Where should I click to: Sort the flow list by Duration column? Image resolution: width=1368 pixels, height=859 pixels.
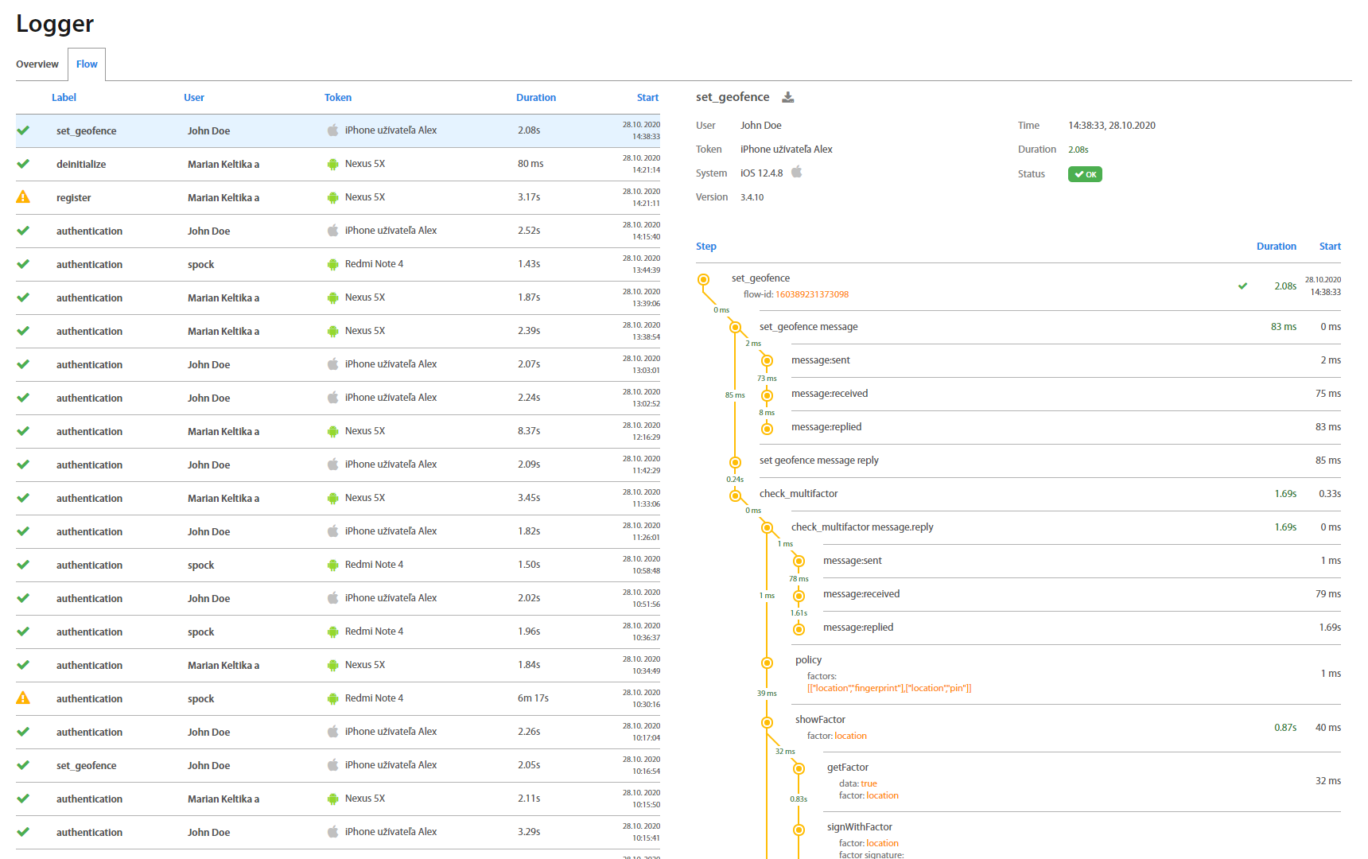(535, 98)
